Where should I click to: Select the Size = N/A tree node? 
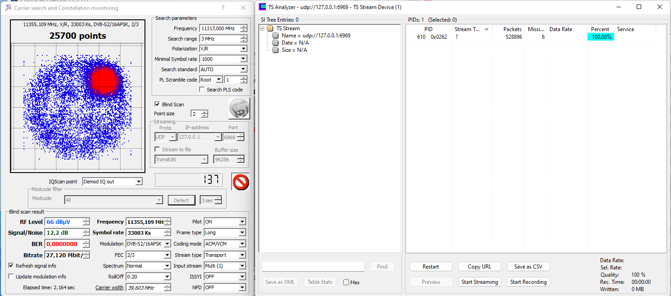(x=294, y=50)
